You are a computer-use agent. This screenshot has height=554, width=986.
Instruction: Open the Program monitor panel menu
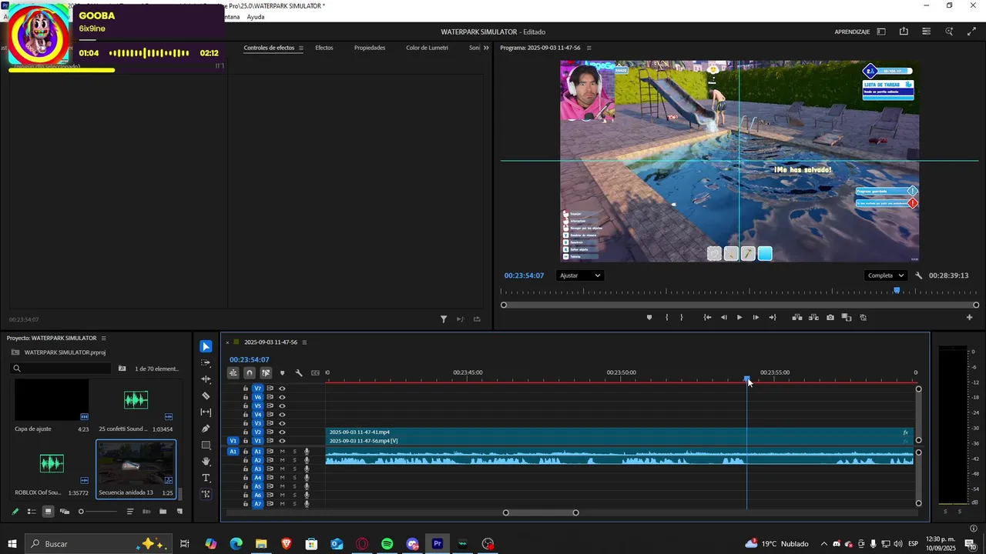click(589, 48)
